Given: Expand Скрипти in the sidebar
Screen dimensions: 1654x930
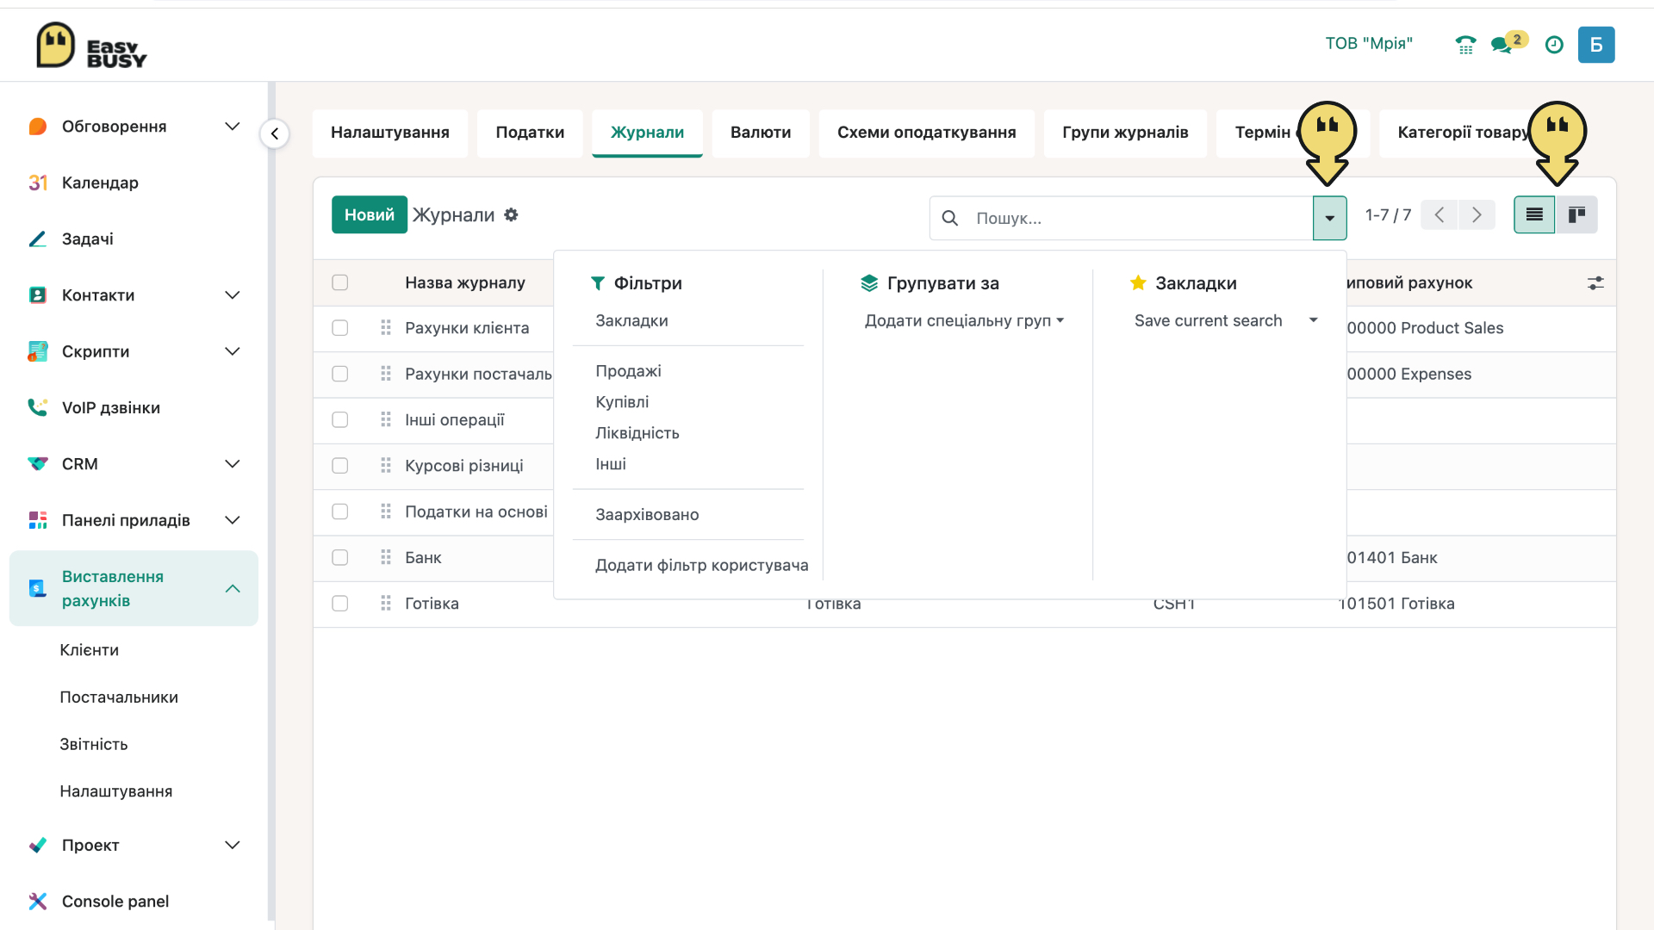Looking at the screenshot, I should pos(232,351).
